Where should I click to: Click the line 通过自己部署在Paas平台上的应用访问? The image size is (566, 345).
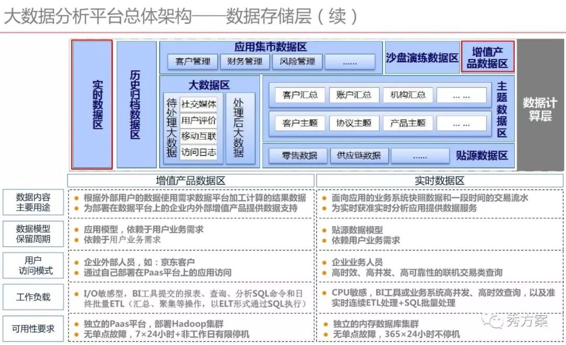click(158, 273)
